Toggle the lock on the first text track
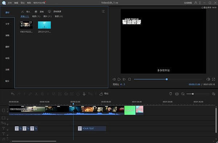Viewport: 218px width, 143px height. point(8,130)
